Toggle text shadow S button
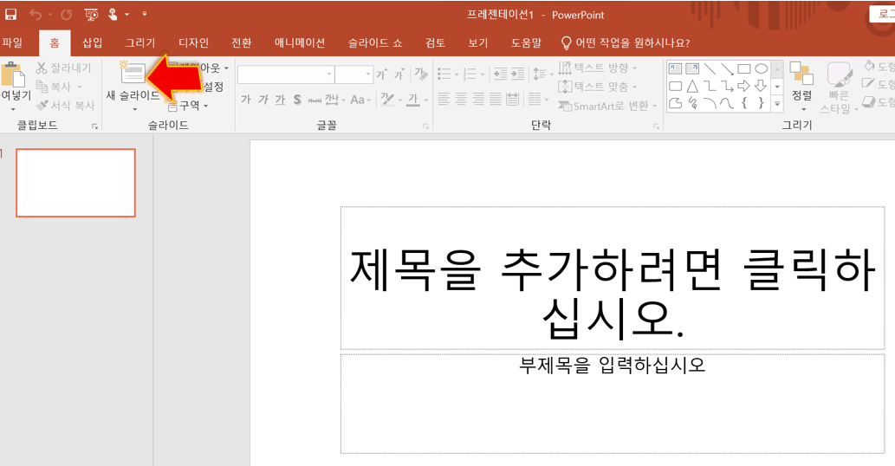The height and width of the screenshot is (466, 895). 297,100
